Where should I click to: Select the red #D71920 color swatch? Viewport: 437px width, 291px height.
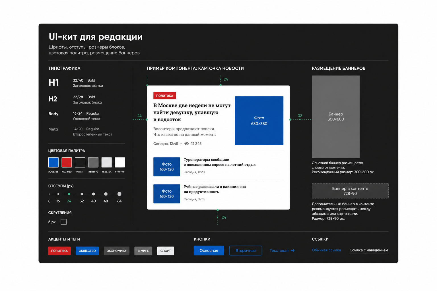(x=67, y=163)
